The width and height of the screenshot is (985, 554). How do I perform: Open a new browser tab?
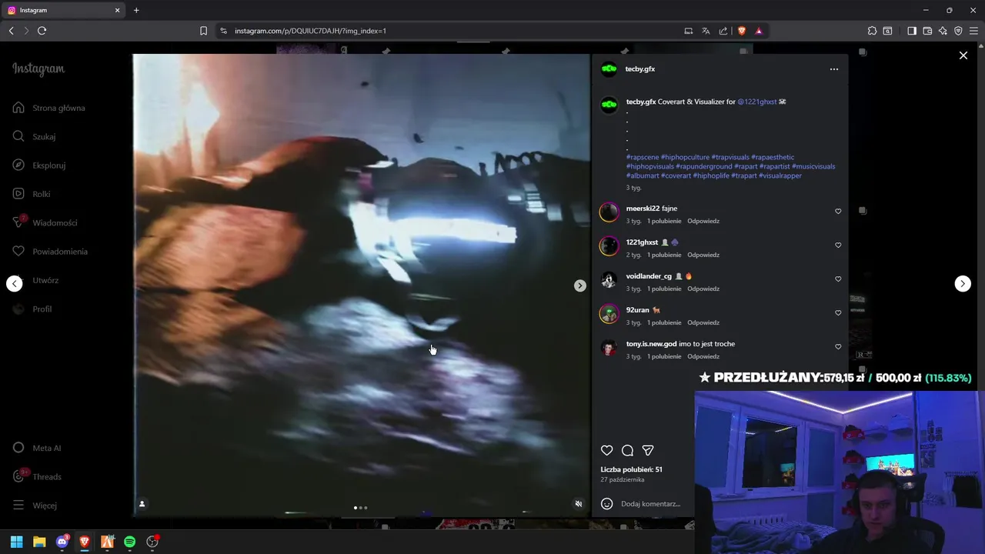136,10
